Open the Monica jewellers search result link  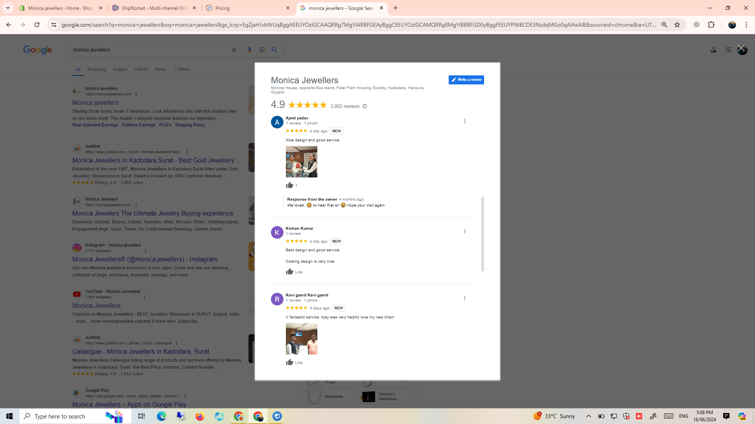tap(96, 103)
